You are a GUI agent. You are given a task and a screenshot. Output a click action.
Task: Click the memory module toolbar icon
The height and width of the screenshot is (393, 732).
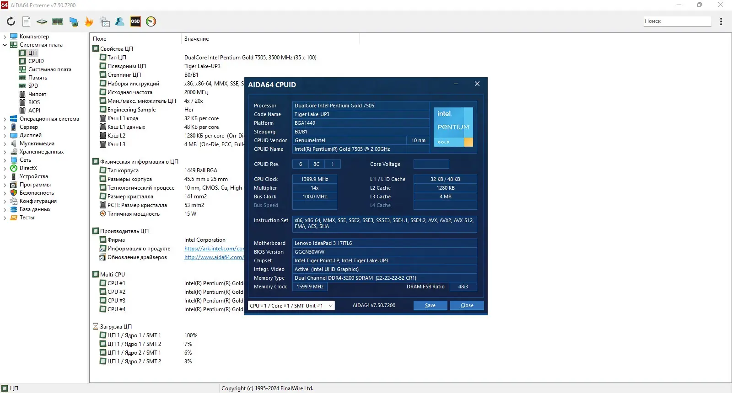pos(58,21)
